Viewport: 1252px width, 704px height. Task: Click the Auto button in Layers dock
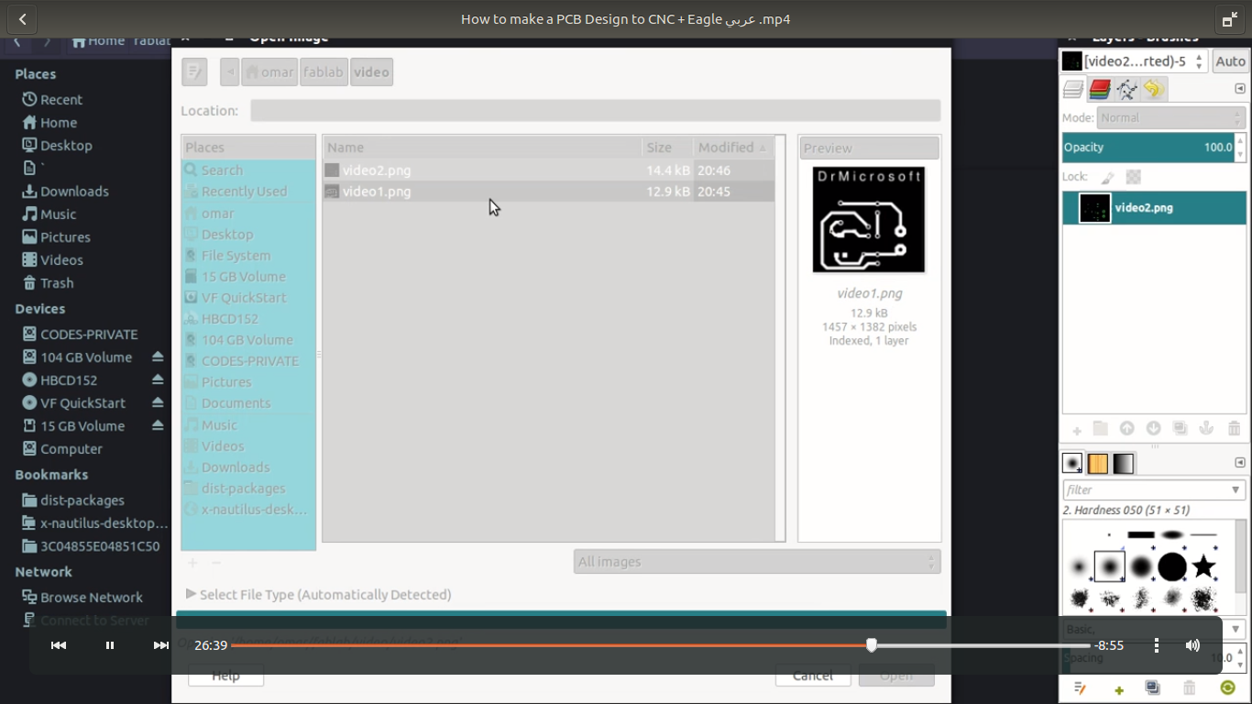click(x=1230, y=61)
